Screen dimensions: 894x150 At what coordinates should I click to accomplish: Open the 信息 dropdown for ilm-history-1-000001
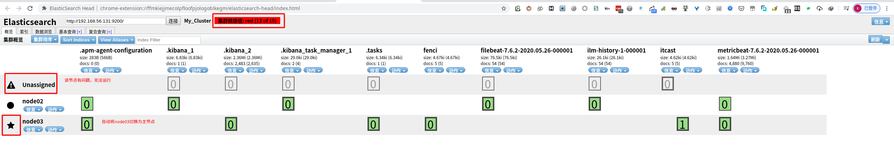(x=598, y=70)
